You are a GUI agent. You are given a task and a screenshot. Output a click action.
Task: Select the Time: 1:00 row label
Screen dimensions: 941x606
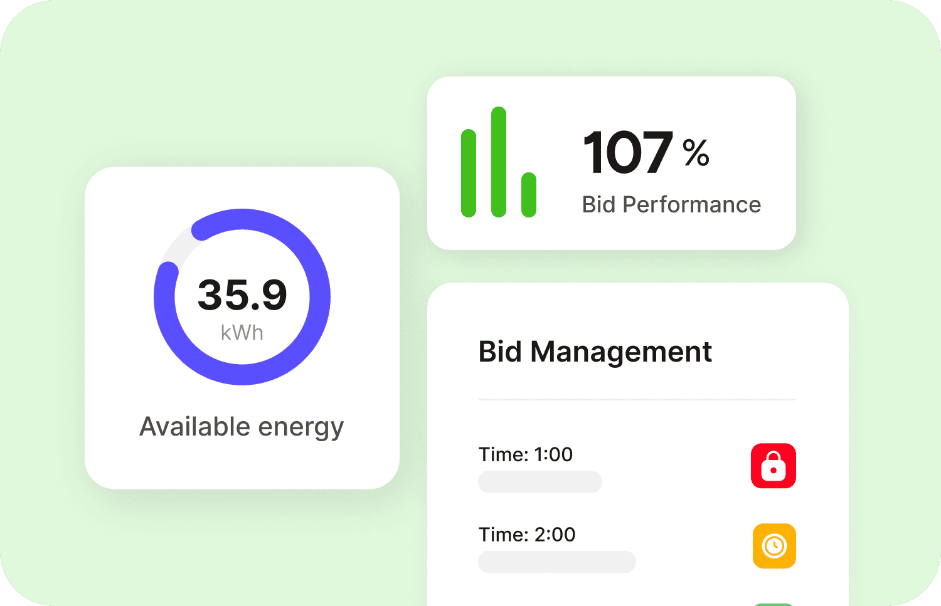point(526,454)
